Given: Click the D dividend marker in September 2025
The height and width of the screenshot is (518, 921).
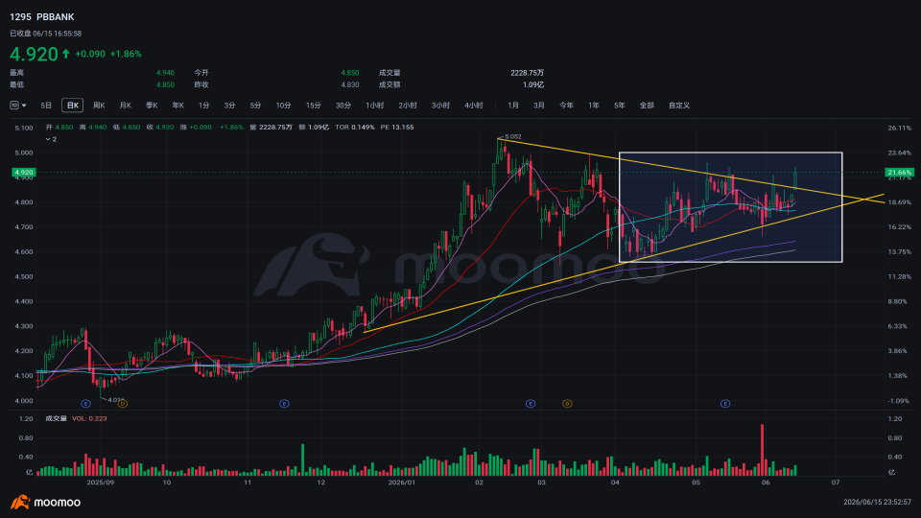Looking at the screenshot, I should click(x=122, y=404).
